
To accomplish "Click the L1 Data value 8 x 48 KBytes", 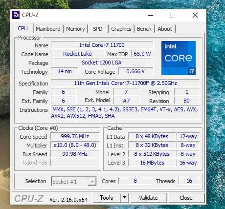I will 152,136.
